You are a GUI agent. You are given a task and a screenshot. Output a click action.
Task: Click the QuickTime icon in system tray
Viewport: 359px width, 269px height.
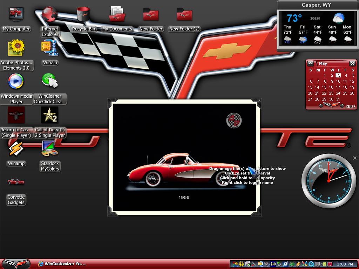coord(311,264)
